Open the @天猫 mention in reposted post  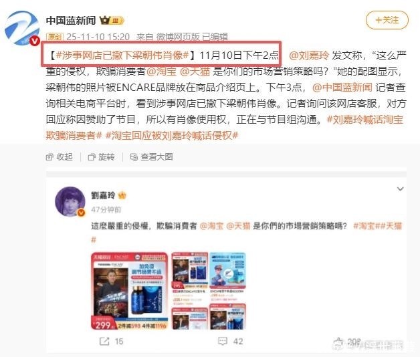[x=238, y=226]
